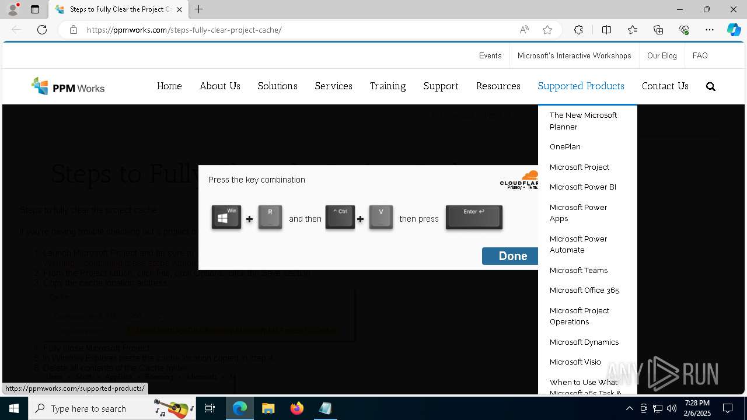The height and width of the screenshot is (420, 747).
Task: Open the FAQ link
Action: click(700, 55)
